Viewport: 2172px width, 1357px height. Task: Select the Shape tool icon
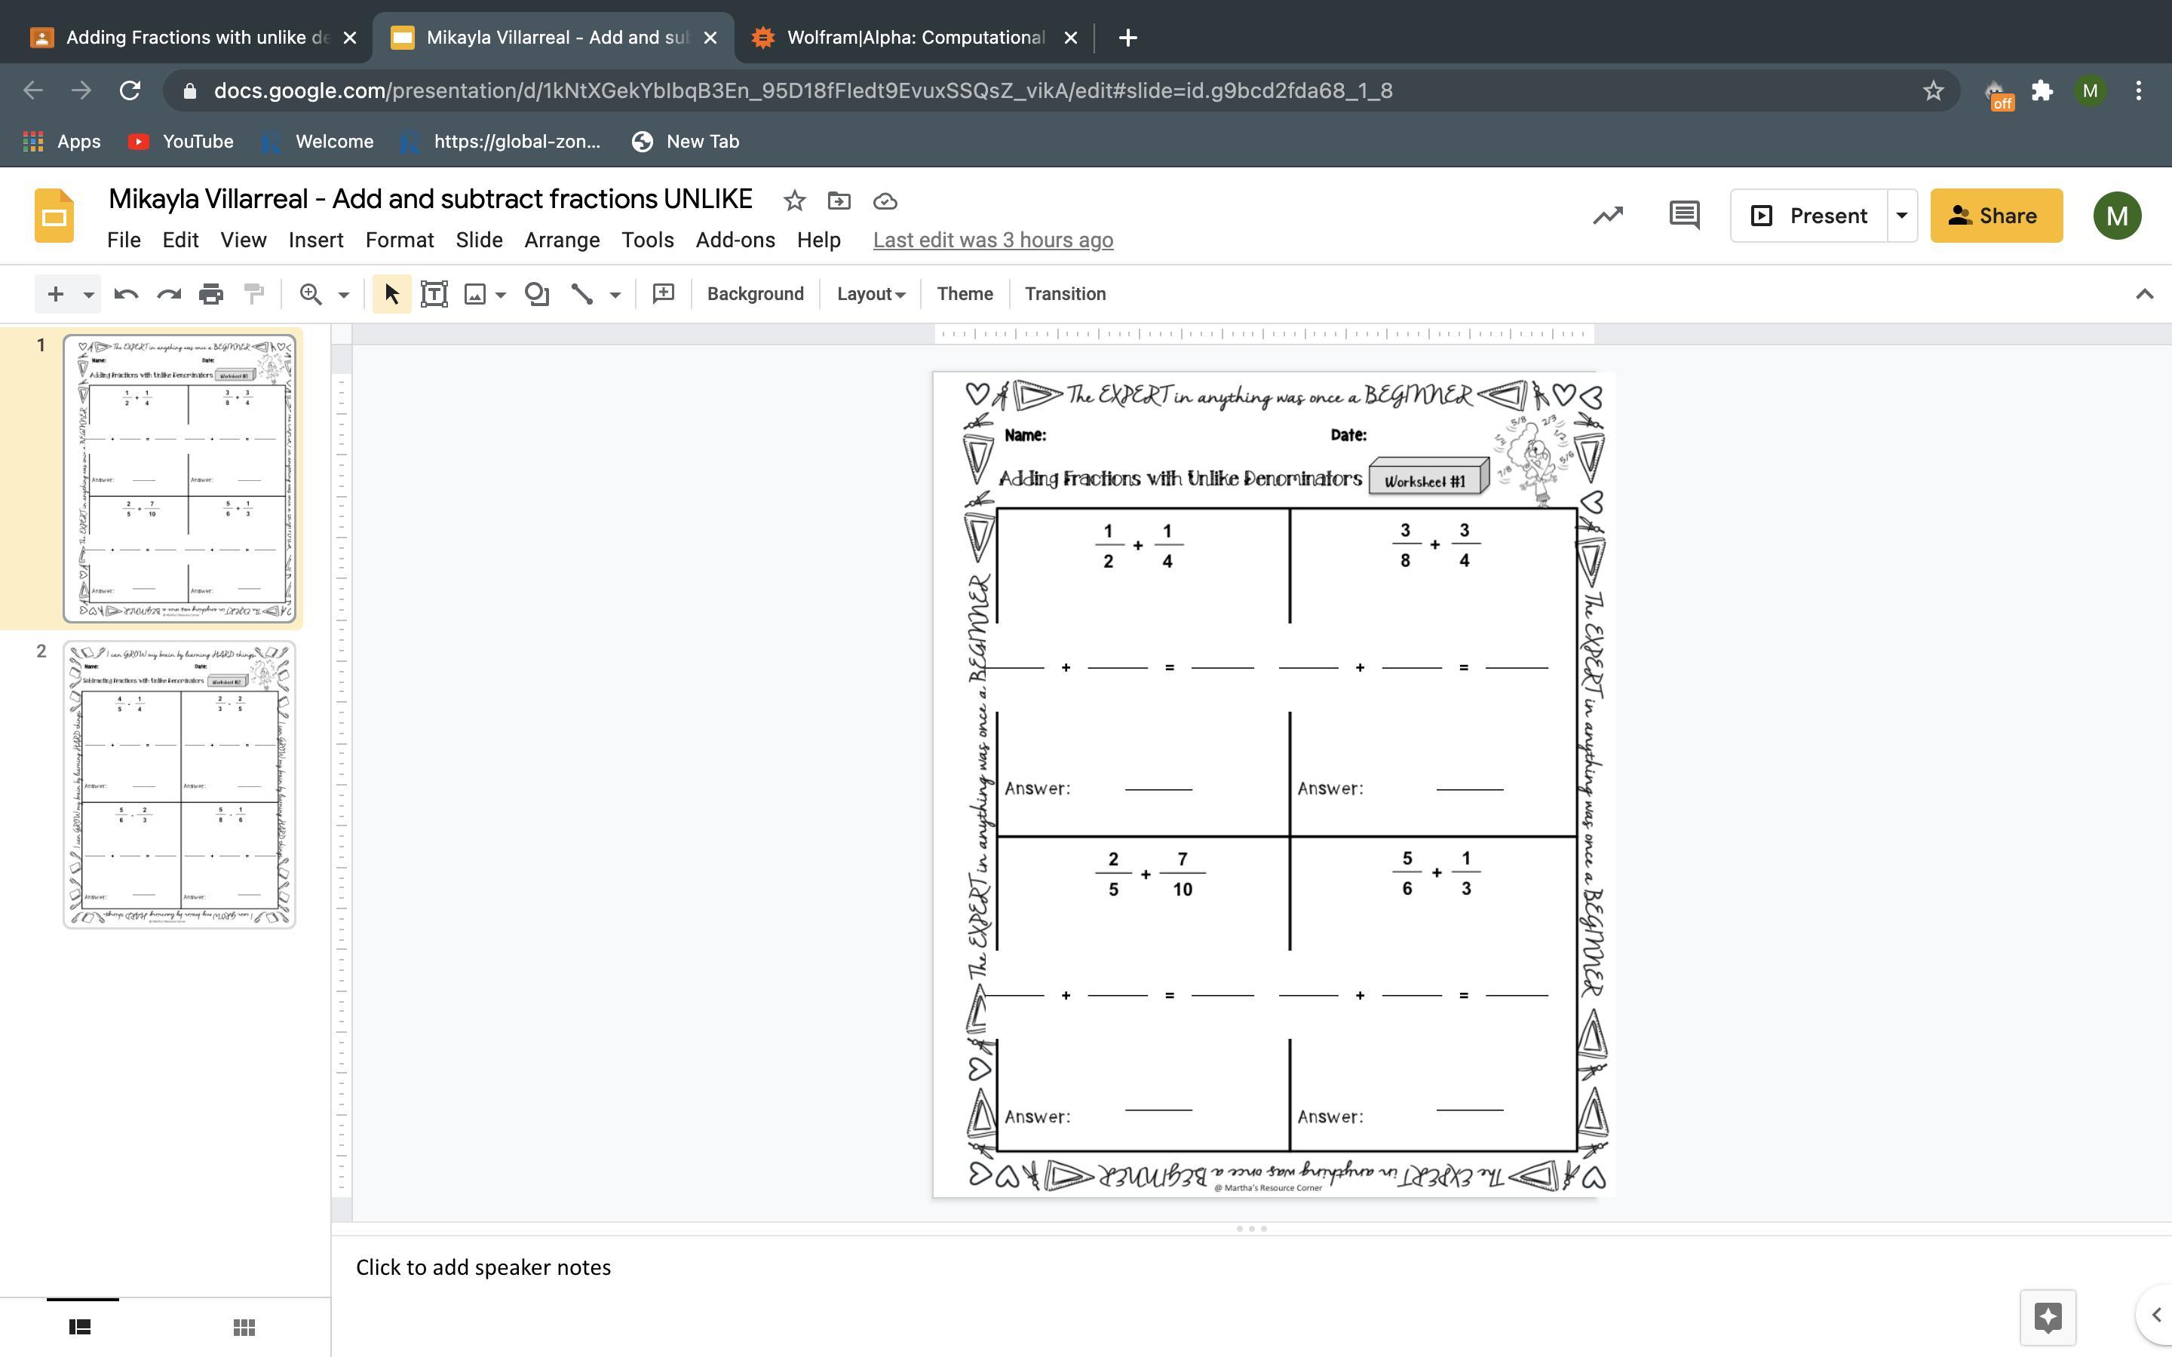coord(537,294)
